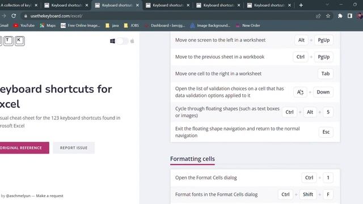The width and height of the screenshot is (363, 204).
Task: Open the Free Online Image bookmark
Action: (81, 25)
